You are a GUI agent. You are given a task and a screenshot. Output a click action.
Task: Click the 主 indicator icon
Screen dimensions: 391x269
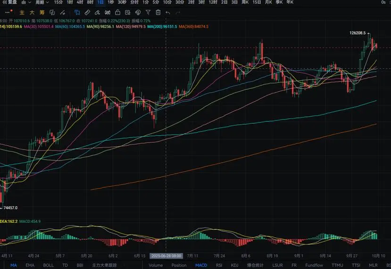(22, 12)
